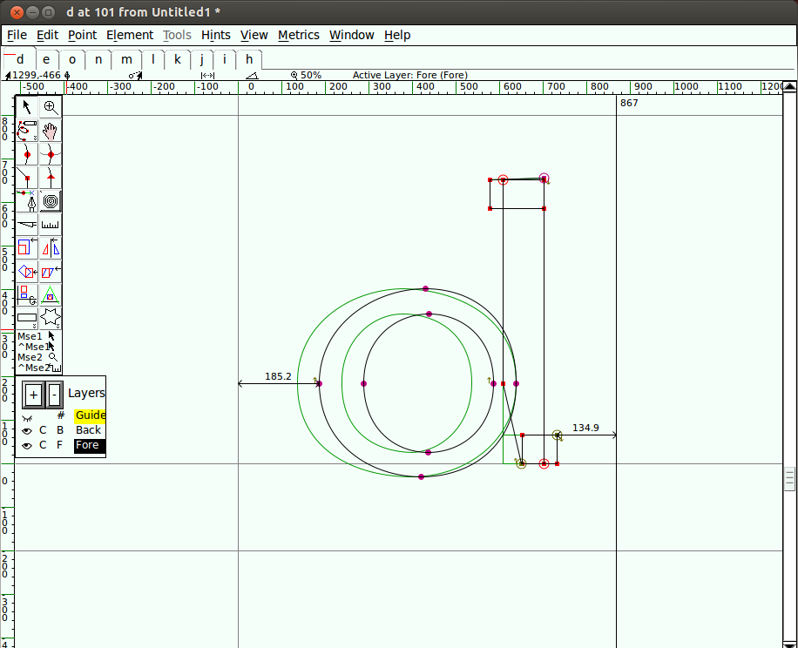Switch to the 'o' glyph tab
Image resolution: width=798 pixels, height=648 pixels.
[72, 59]
